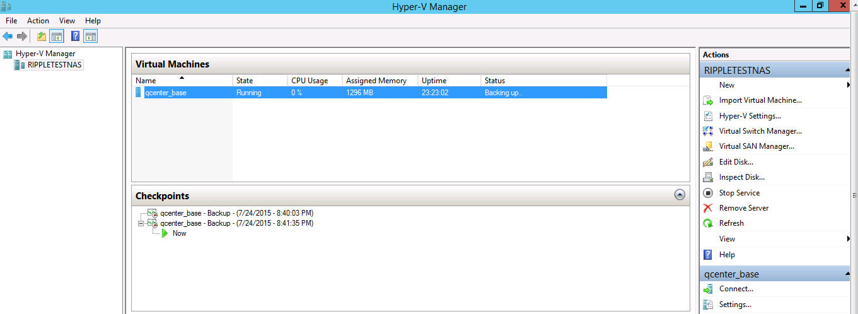This screenshot has width=858, height=314.
Task: Click the qcenter_base virtual machine icon
Action: click(139, 93)
